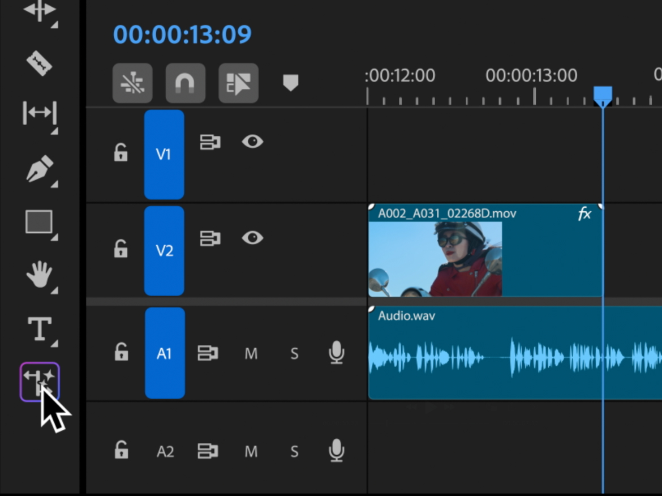Mute the A1 audio track

coord(251,354)
